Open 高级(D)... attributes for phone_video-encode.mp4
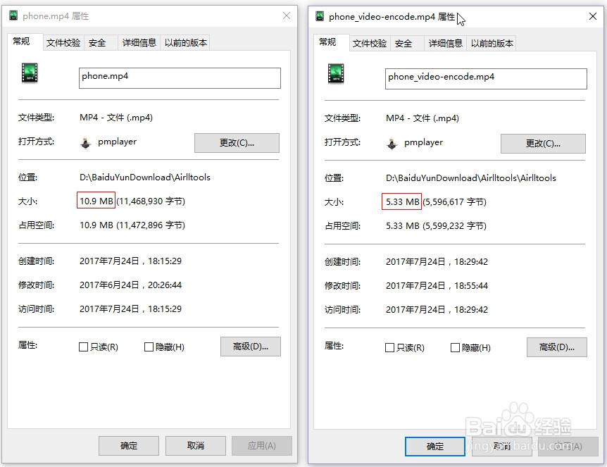 [x=556, y=347]
